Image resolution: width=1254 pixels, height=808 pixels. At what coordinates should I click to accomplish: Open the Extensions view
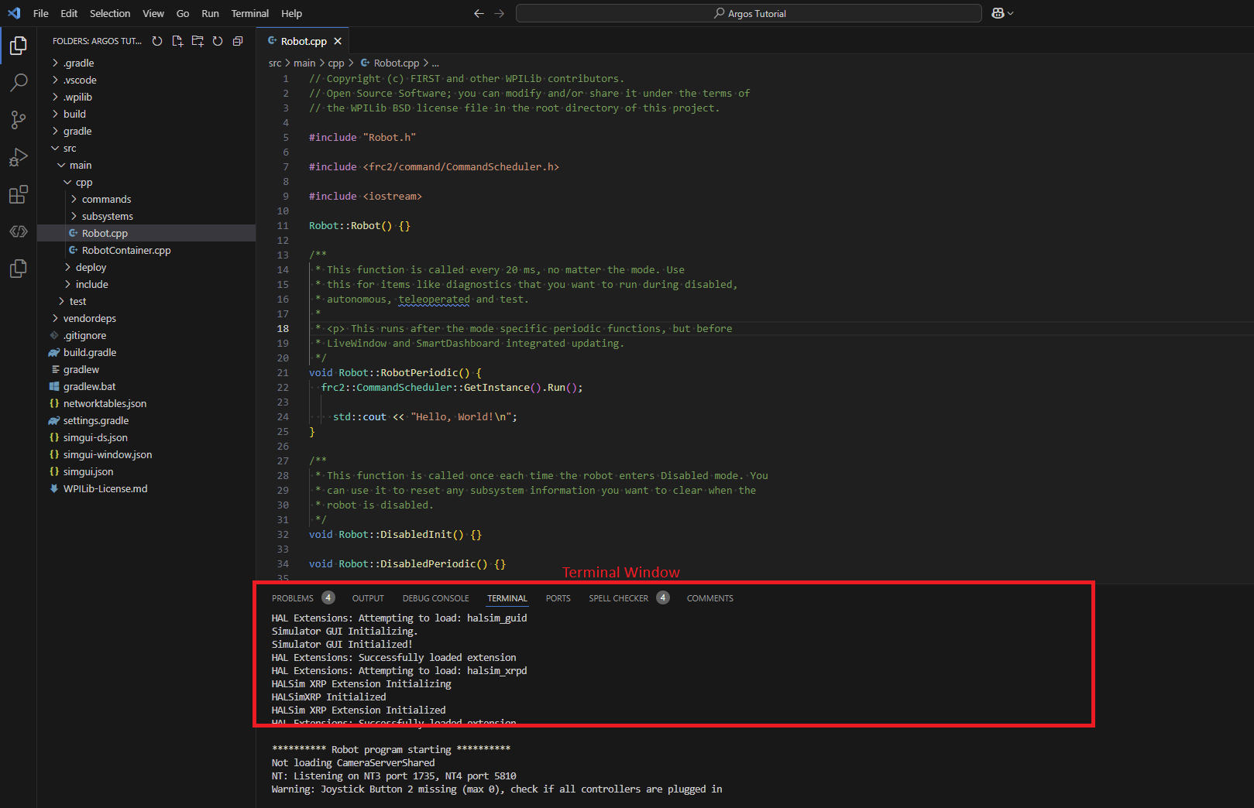[x=19, y=194]
